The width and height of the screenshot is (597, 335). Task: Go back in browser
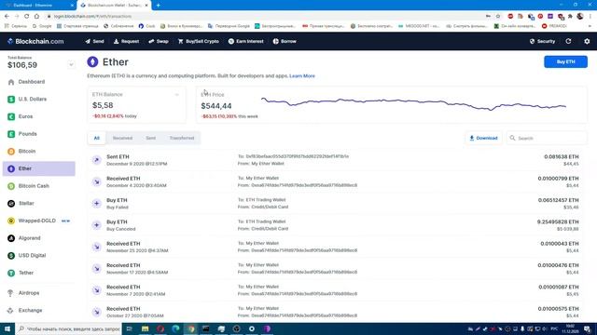tap(7, 17)
